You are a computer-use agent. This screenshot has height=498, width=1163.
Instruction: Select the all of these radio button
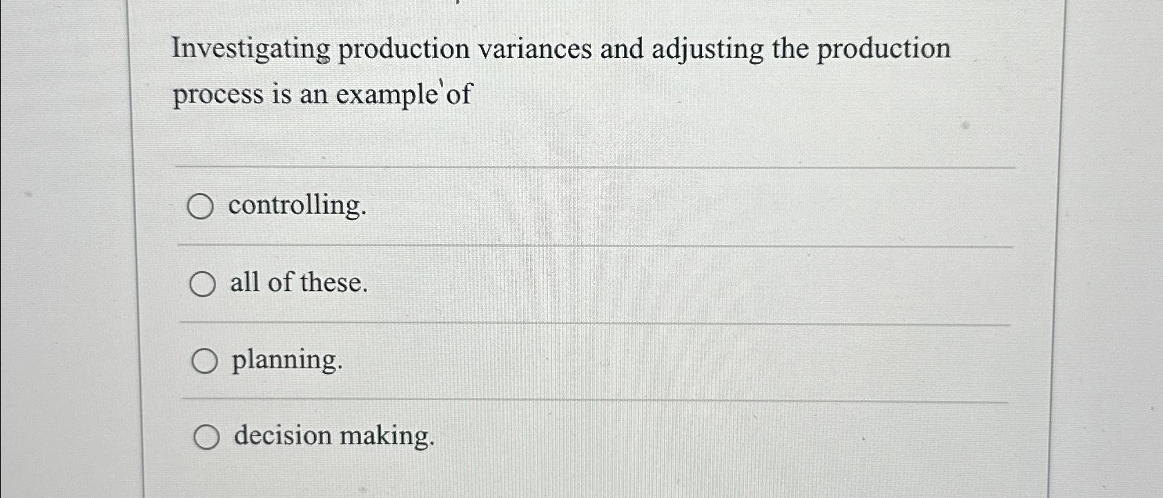pyautogui.click(x=203, y=283)
